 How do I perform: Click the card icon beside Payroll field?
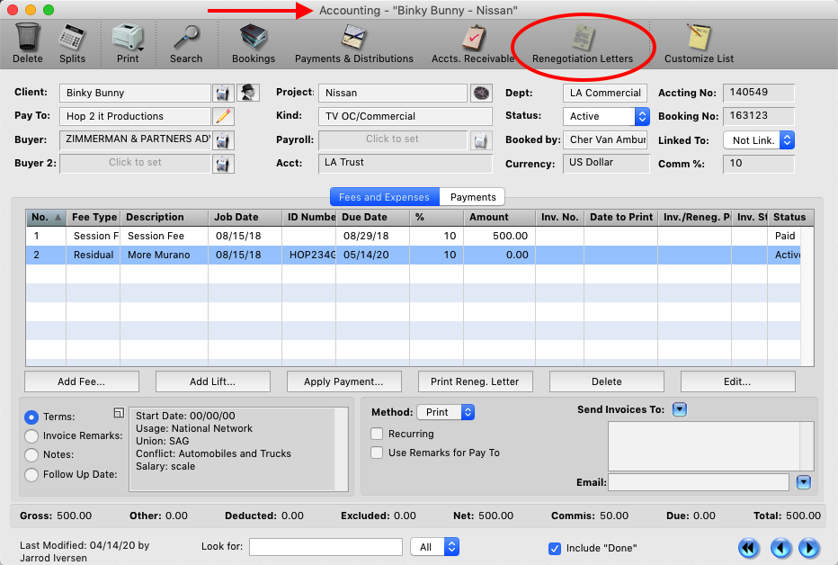(x=480, y=140)
